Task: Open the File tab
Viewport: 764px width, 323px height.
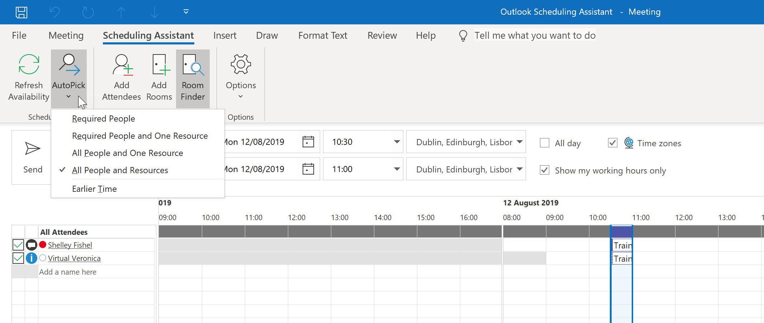Action: 19,35
